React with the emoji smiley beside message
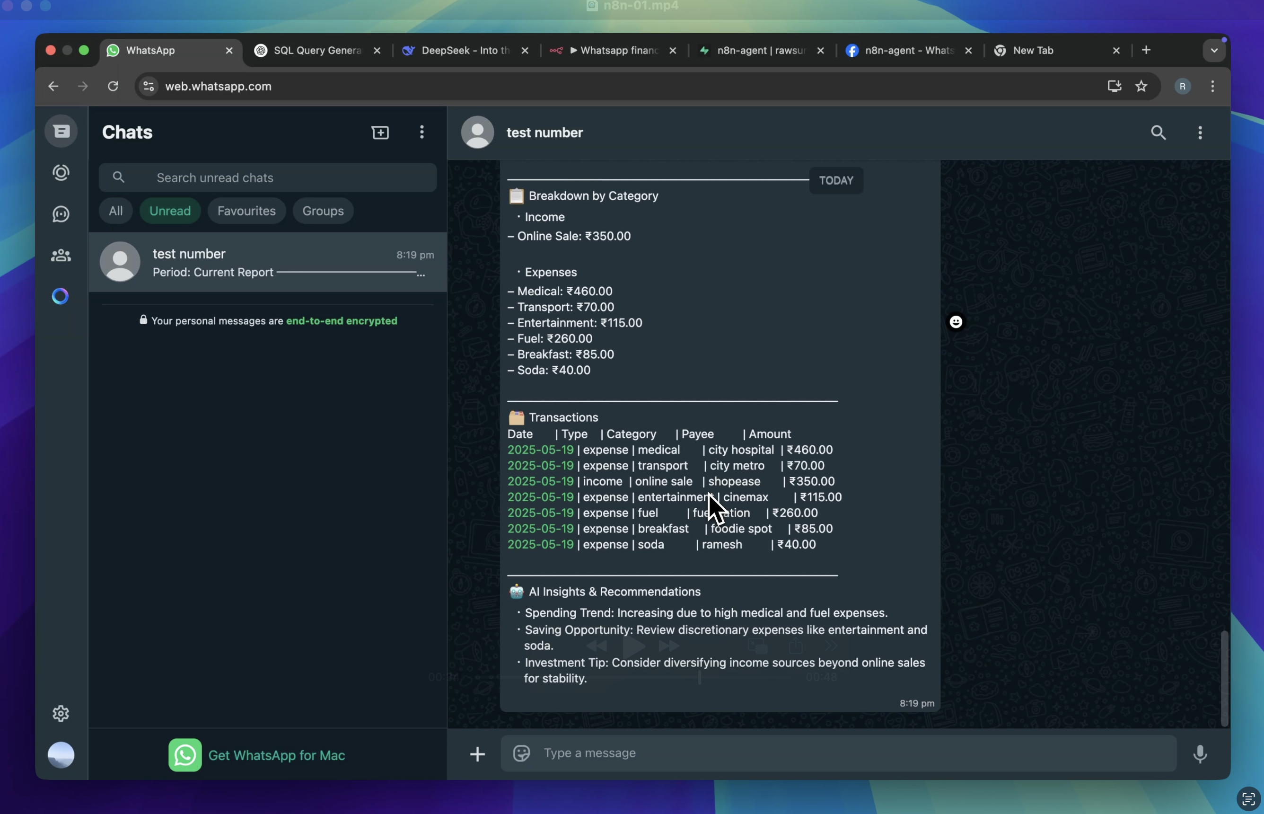Image resolution: width=1264 pixels, height=814 pixels. coord(956,322)
